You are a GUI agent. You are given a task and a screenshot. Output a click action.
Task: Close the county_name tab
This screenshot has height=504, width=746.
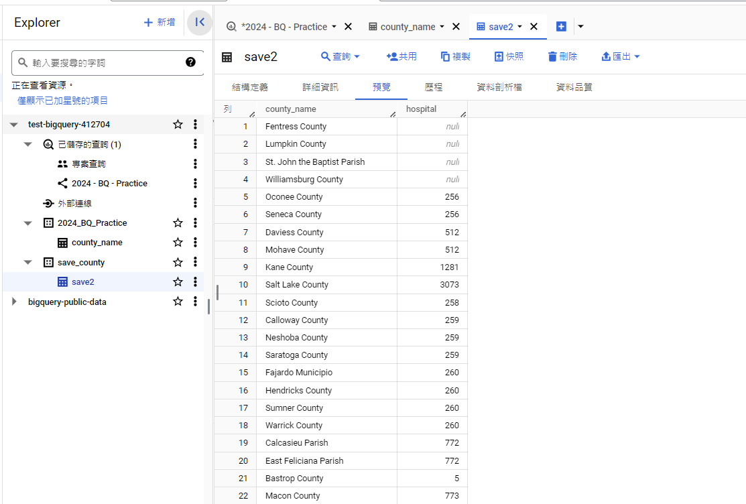click(x=456, y=27)
